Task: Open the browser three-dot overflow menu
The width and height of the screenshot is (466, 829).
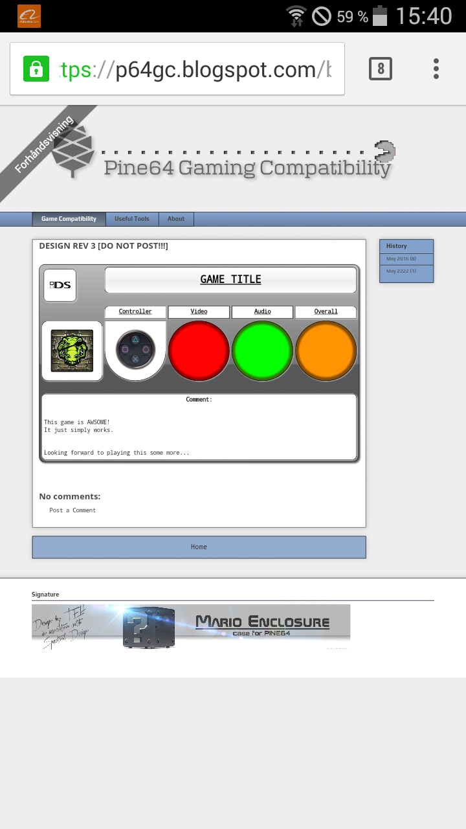Action: [x=436, y=69]
